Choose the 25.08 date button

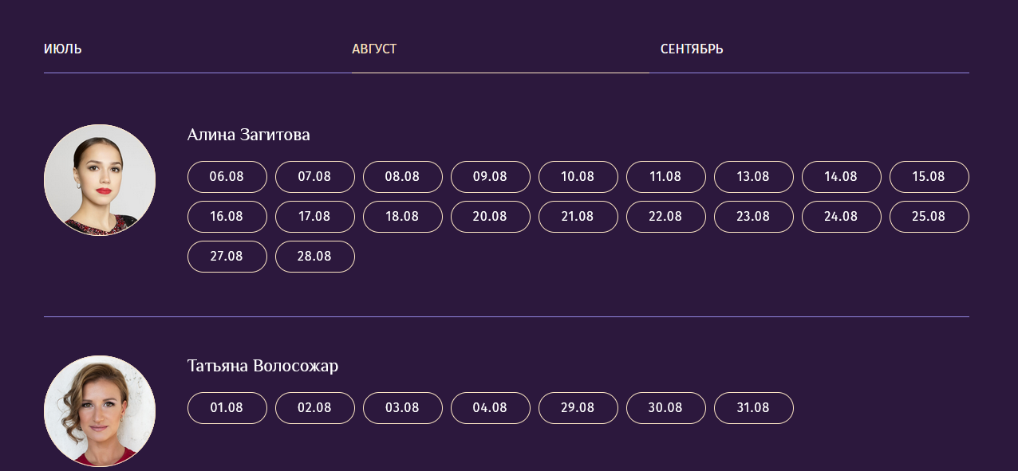[x=929, y=217]
